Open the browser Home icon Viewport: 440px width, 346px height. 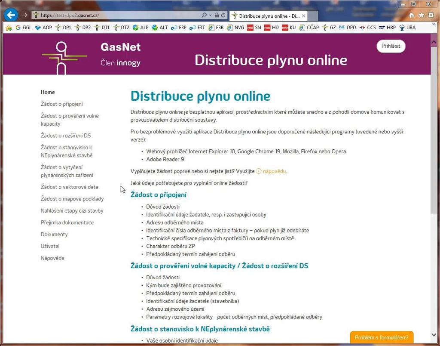tap(411, 15)
